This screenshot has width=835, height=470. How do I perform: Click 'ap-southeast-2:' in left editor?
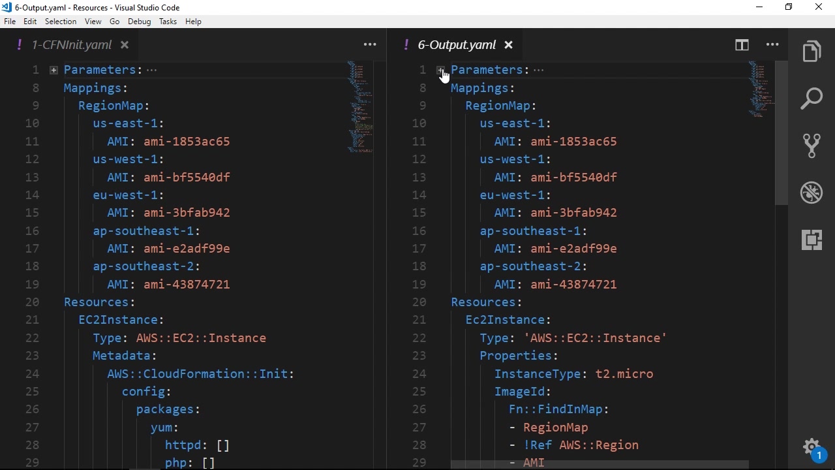pos(147,266)
